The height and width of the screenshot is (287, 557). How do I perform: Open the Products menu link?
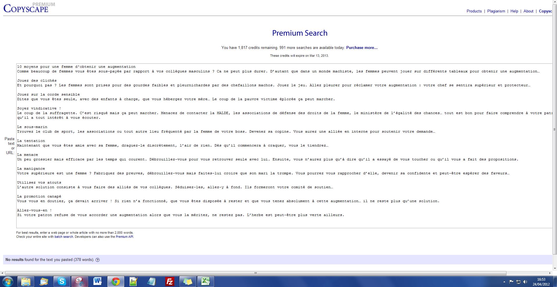click(474, 11)
